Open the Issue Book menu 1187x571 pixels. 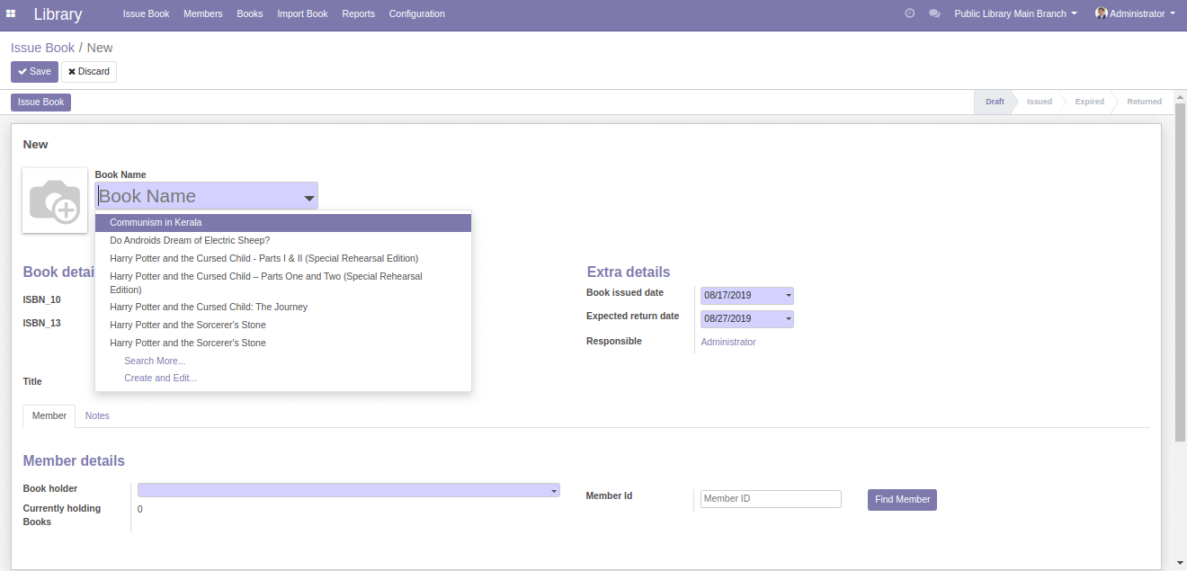[x=146, y=13]
